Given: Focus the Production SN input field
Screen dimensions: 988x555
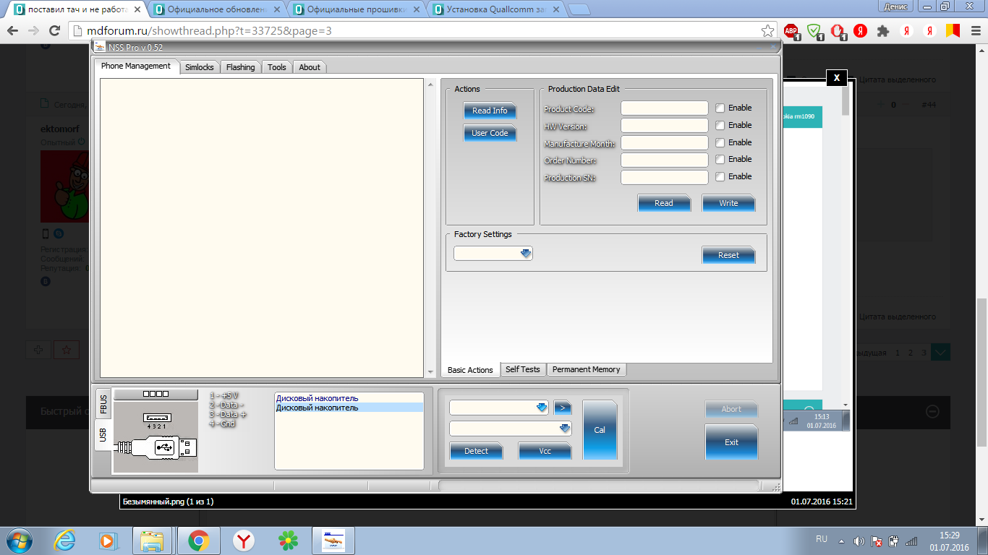Looking at the screenshot, I should (665, 177).
